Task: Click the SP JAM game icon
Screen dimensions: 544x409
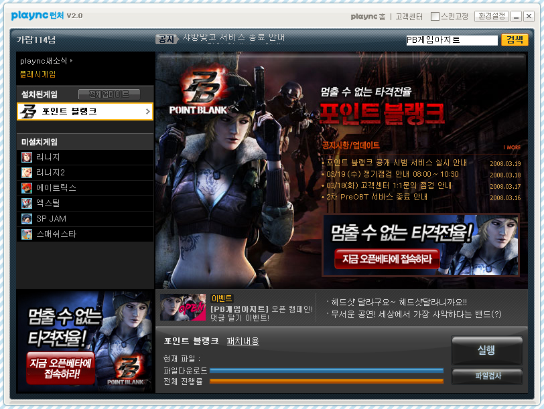Action: click(27, 219)
